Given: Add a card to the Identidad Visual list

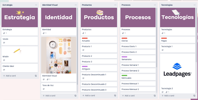Looking at the screenshot, I should click(49, 96).
